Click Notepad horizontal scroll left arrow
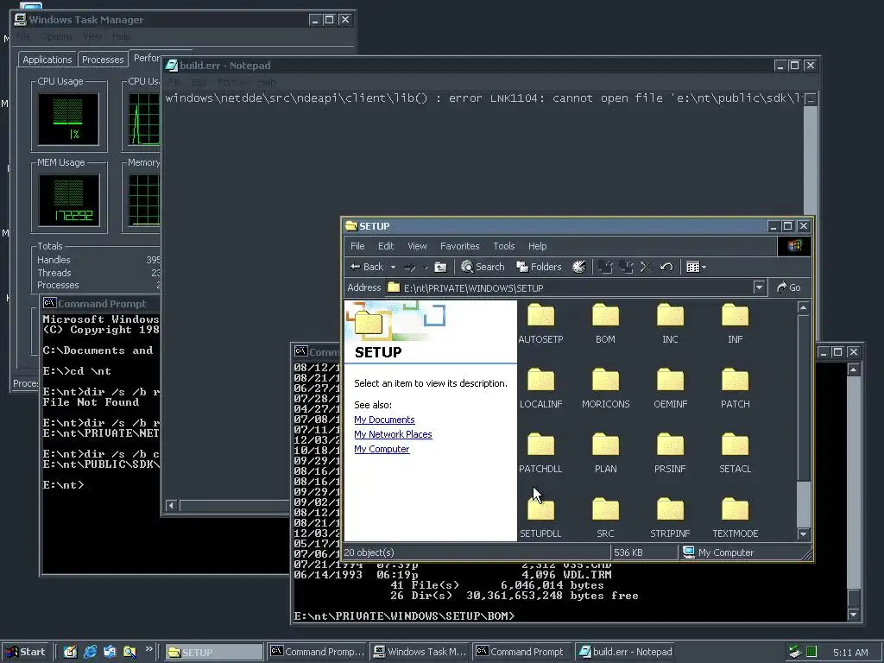The width and height of the screenshot is (884, 663). click(171, 505)
